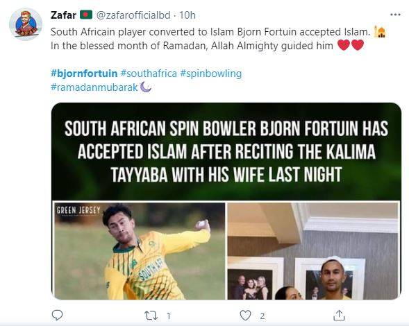Visit the #ramadanmubarak hashtag
Viewport: 409px width, 326px height.
[94, 87]
